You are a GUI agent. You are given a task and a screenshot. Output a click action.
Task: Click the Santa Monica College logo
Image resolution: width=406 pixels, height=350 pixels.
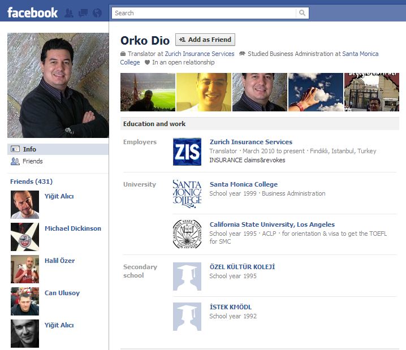tap(187, 194)
